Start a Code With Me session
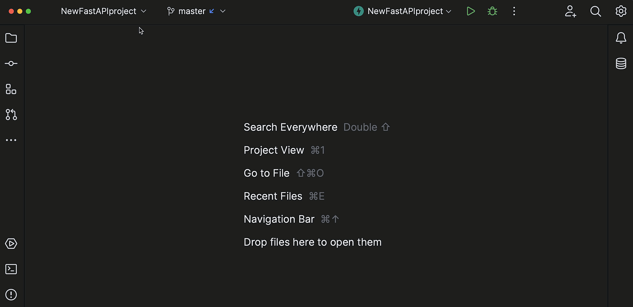The width and height of the screenshot is (633, 307). pos(570,11)
